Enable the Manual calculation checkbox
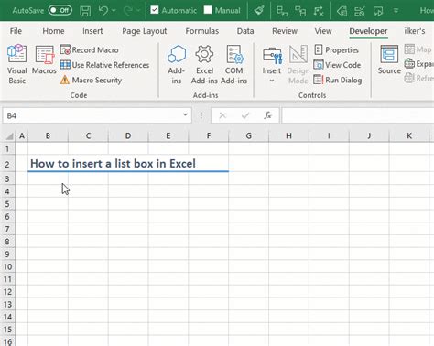This screenshot has height=346, width=434. (208, 10)
